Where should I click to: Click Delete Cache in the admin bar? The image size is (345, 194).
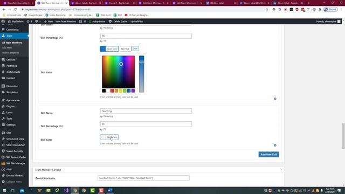[118, 22]
